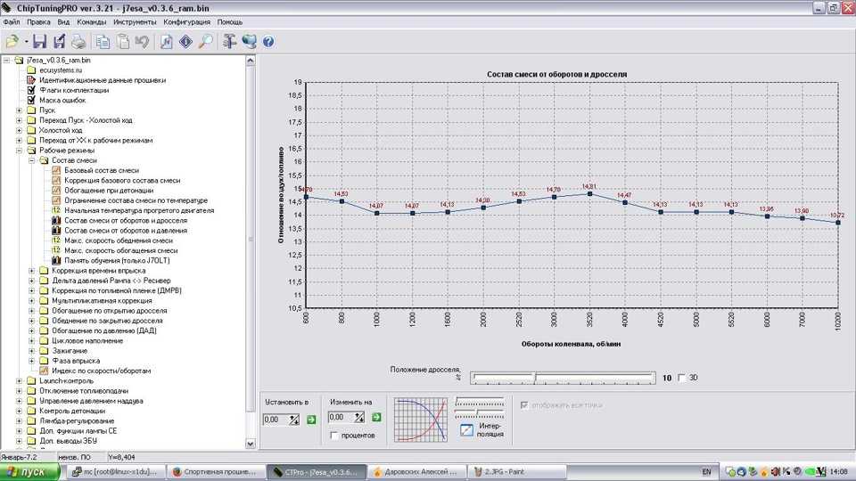The height and width of the screenshot is (481, 856).
Task: Collapse the Рабочие режимы folder
Action: click(x=19, y=150)
